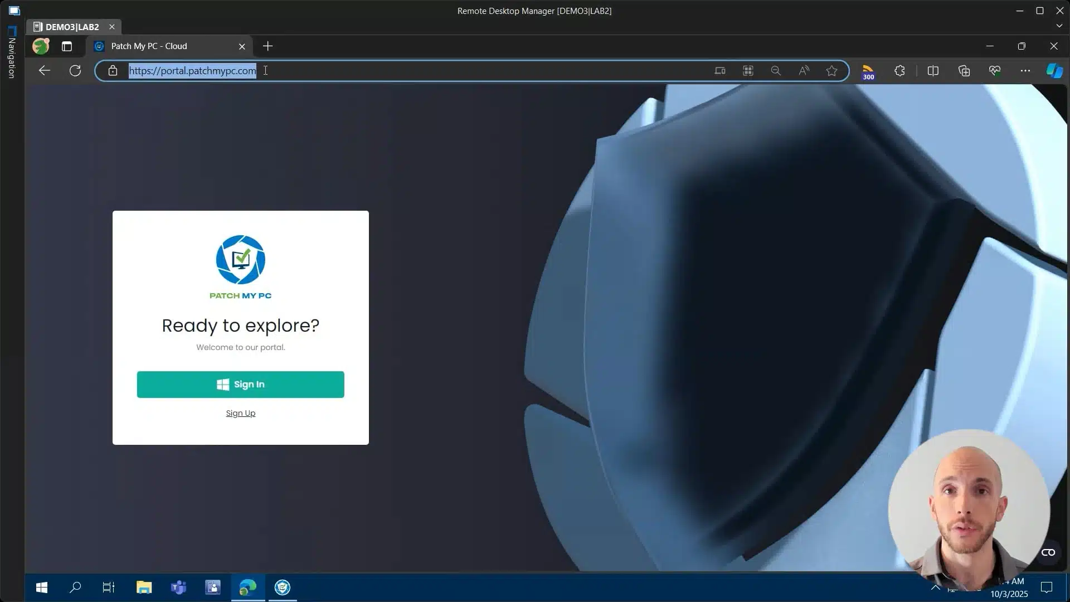Open Copilot sidebar icon
Image resolution: width=1070 pixels, height=602 pixels.
[x=1054, y=71]
